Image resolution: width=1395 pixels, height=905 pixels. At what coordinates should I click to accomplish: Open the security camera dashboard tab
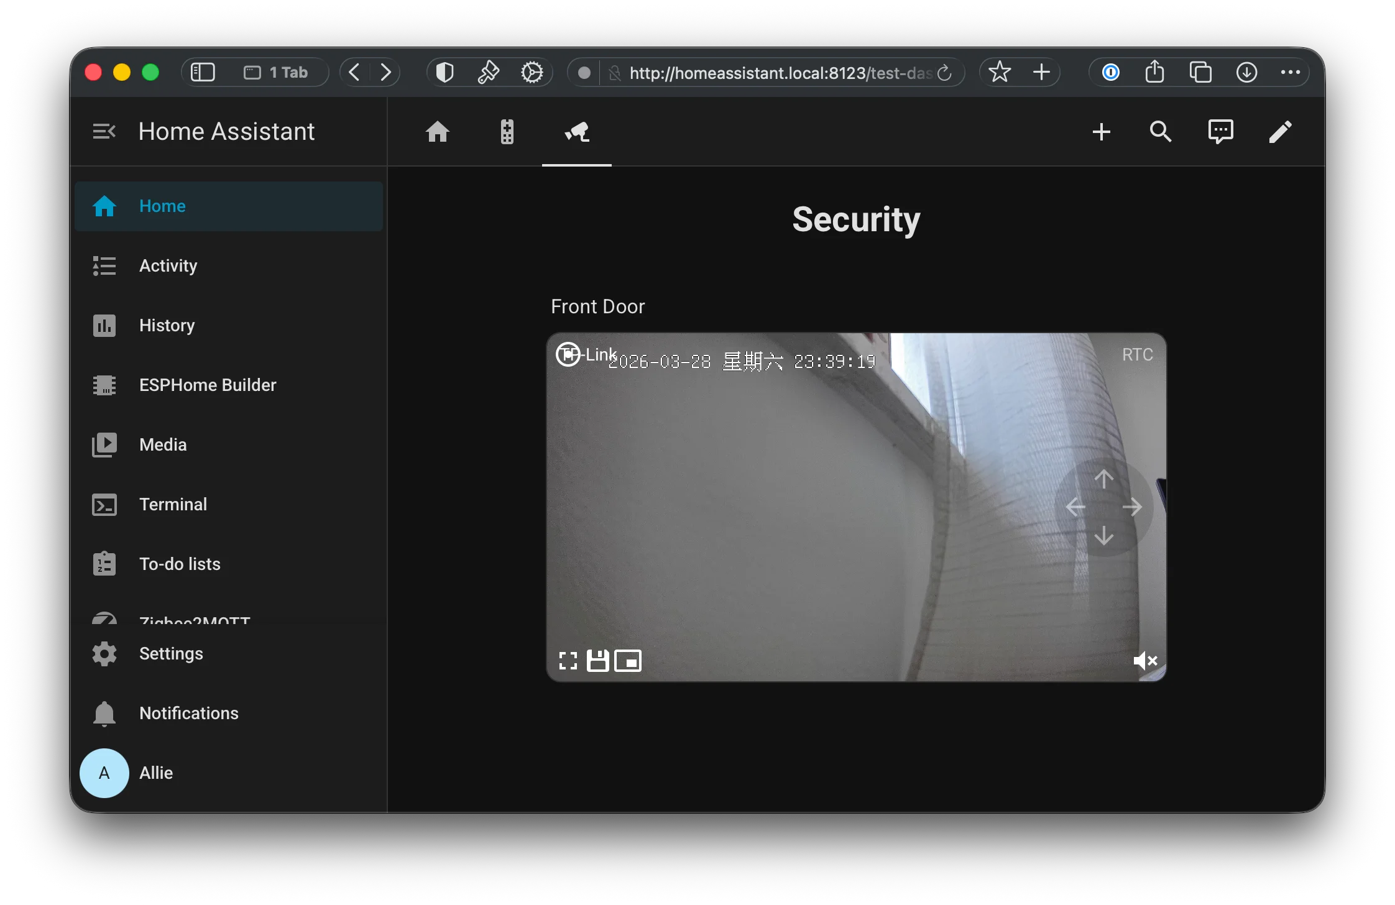(577, 132)
